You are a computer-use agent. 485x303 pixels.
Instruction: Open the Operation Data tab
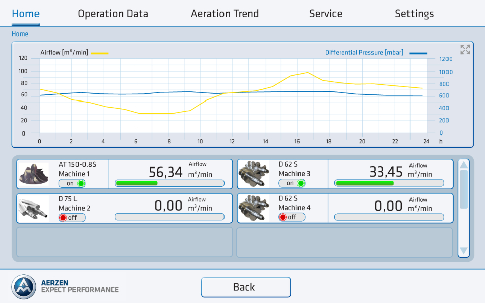113,14
